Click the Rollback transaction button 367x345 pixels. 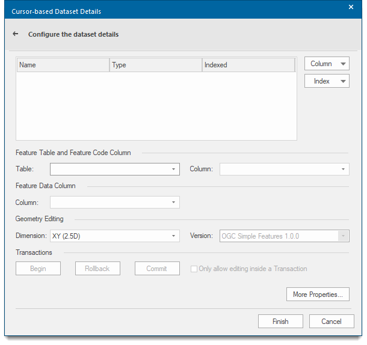point(97,269)
